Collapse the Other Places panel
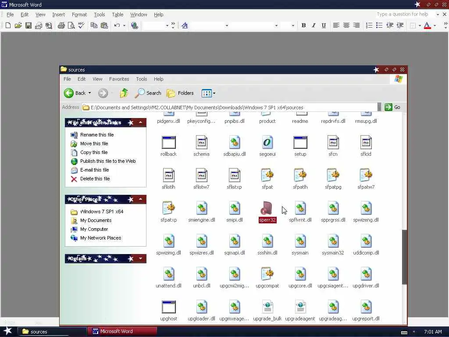 [x=140, y=199]
